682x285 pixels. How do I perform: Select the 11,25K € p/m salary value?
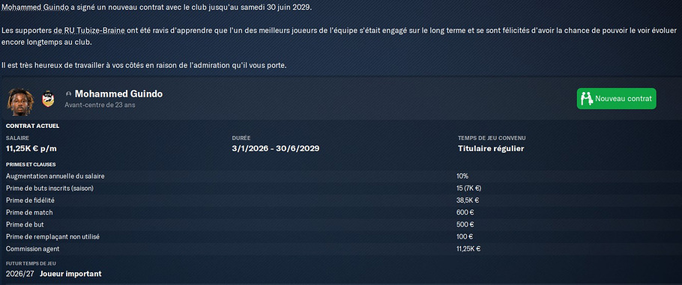[x=31, y=149]
